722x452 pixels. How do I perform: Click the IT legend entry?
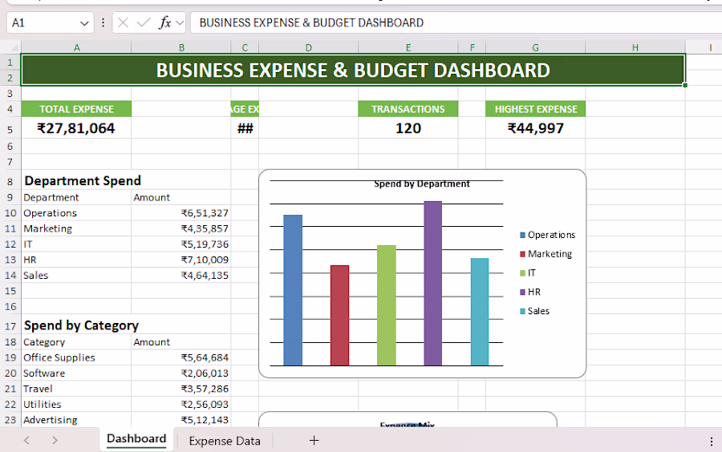pyautogui.click(x=528, y=273)
